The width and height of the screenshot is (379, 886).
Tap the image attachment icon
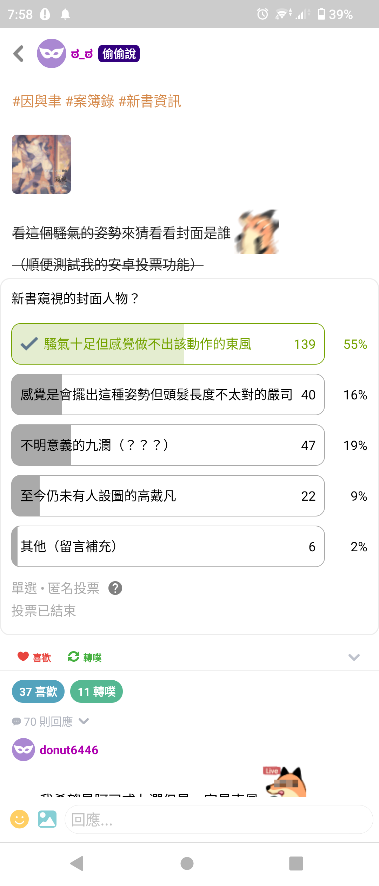(47, 819)
